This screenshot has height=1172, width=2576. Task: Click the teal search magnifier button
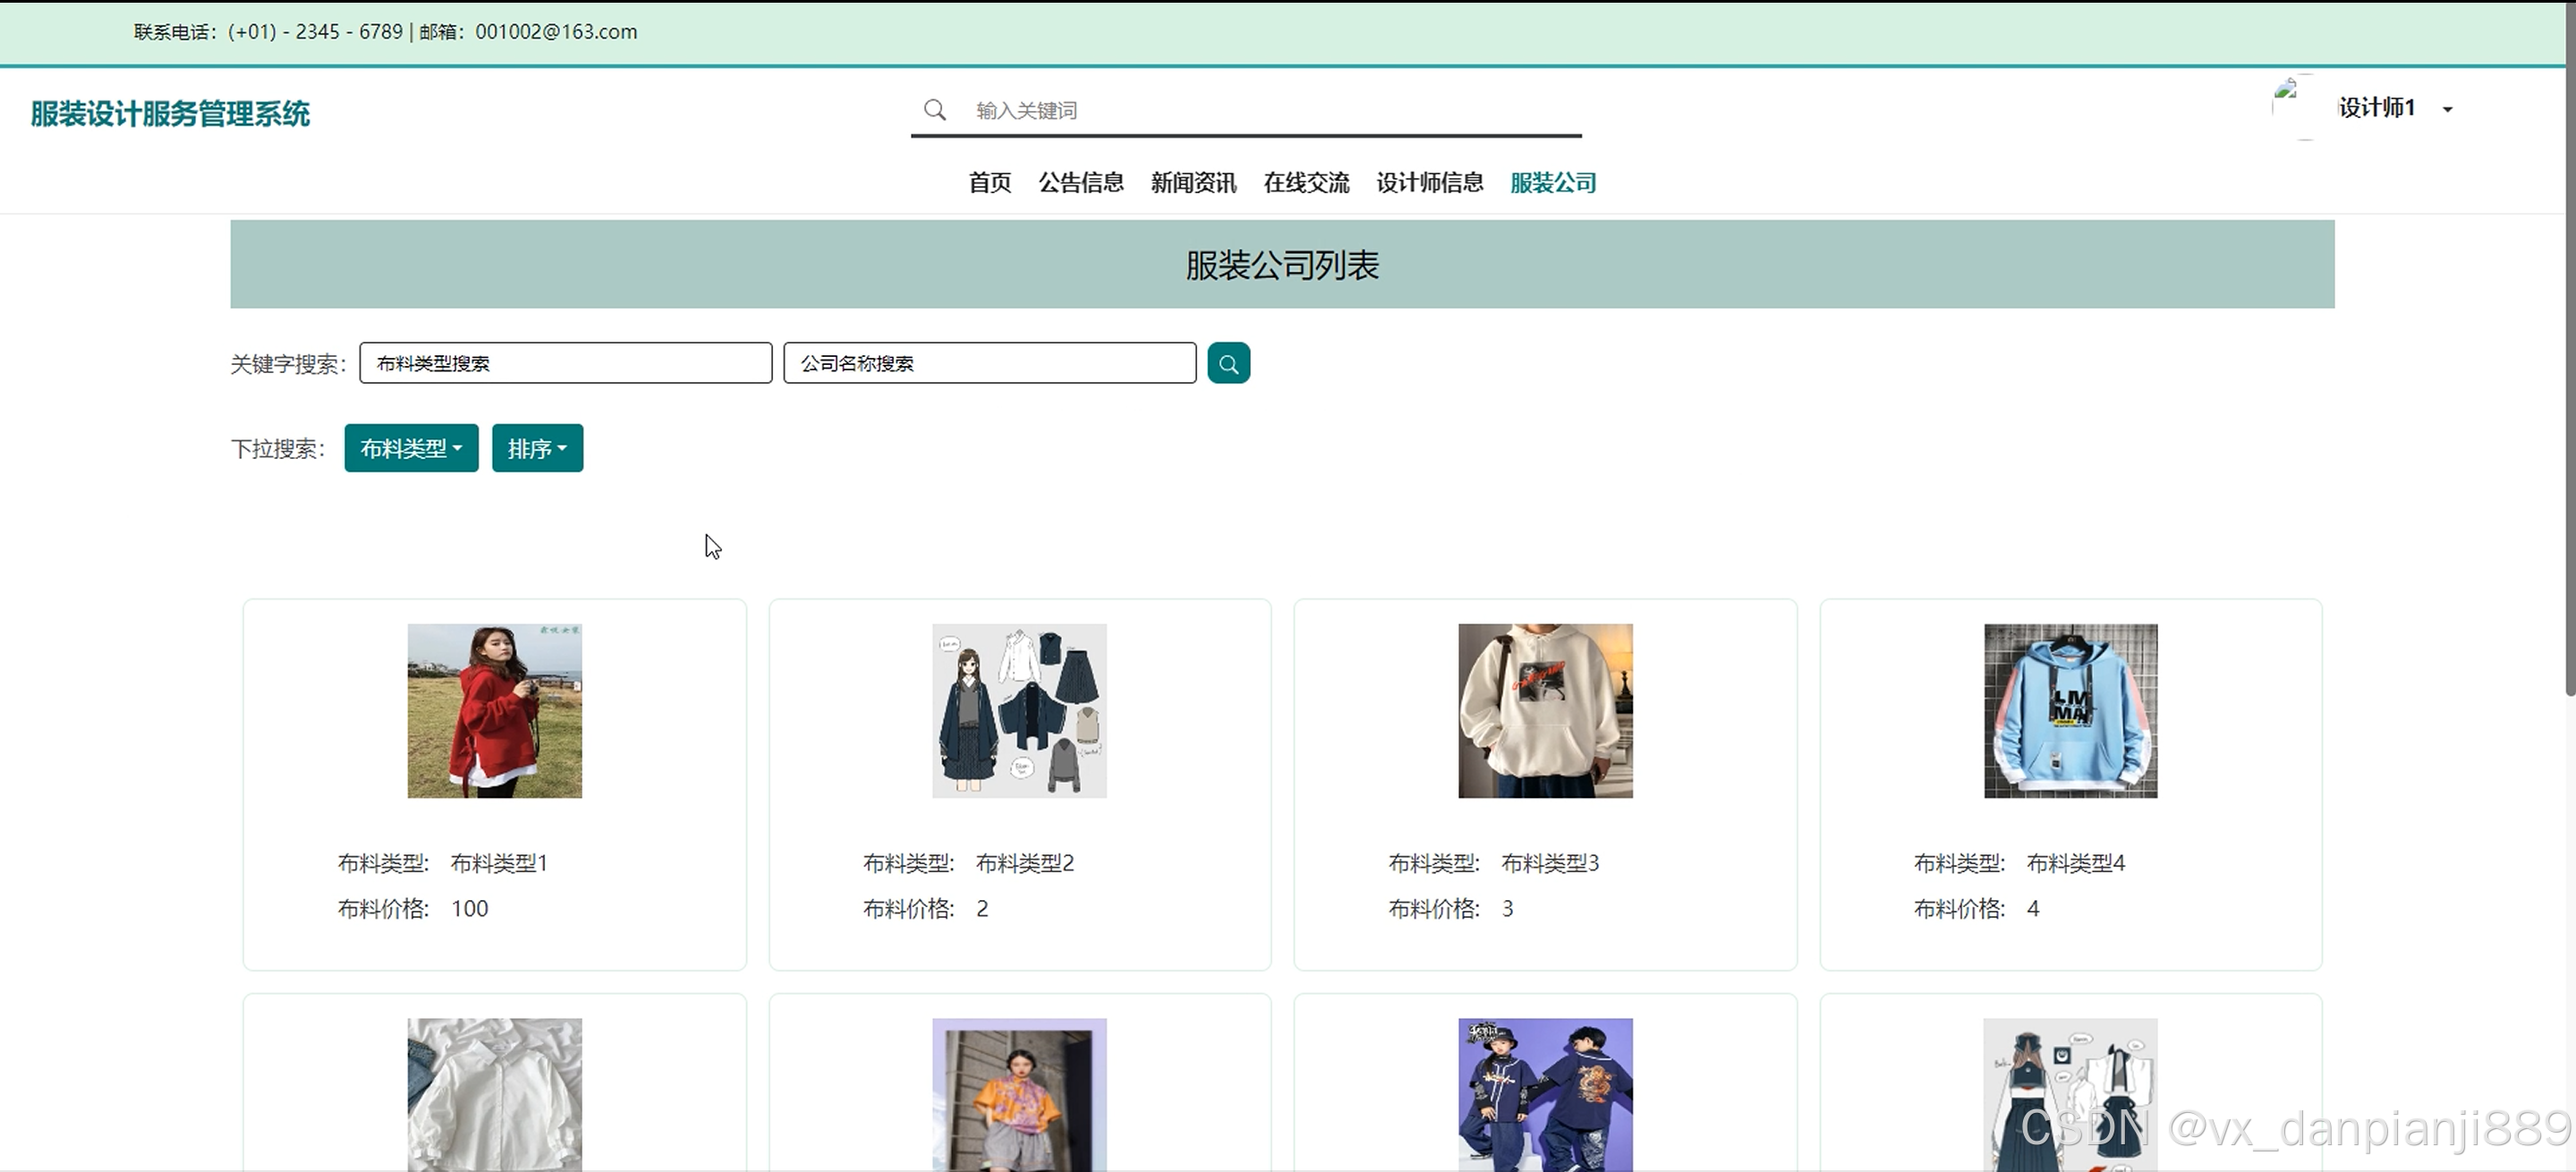click(x=1228, y=363)
